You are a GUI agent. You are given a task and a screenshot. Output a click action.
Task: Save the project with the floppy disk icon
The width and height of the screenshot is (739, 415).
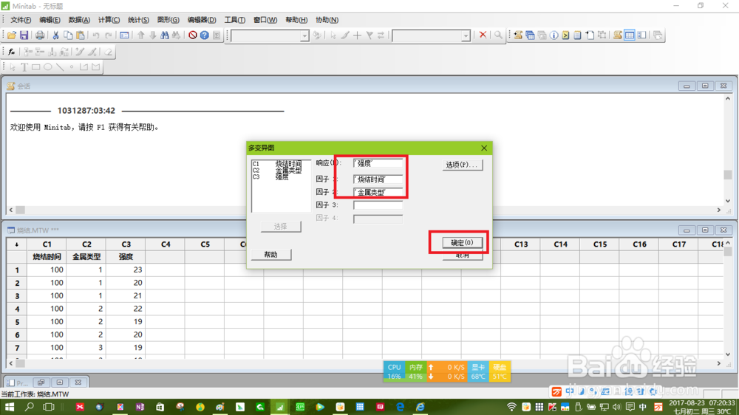coord(24,35)
